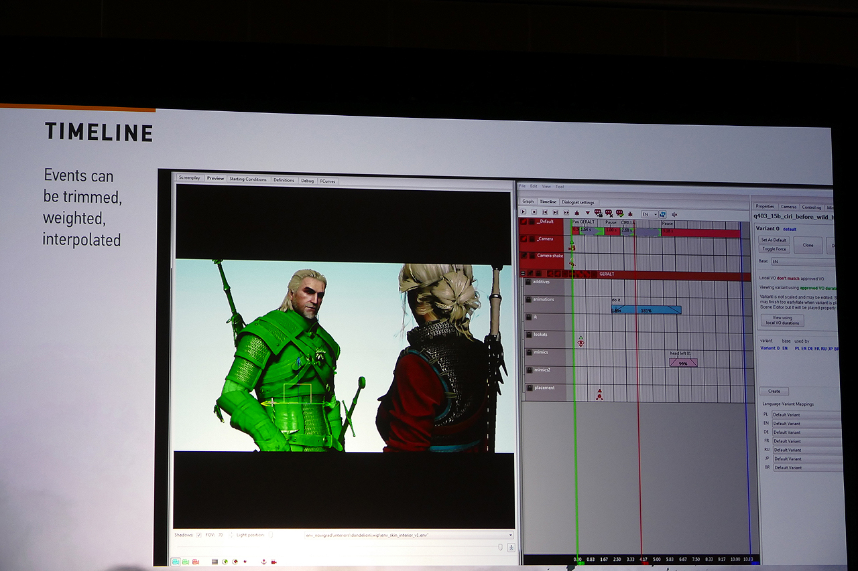Open the View menu
This screenshot has width=858, height=571.
546,186
